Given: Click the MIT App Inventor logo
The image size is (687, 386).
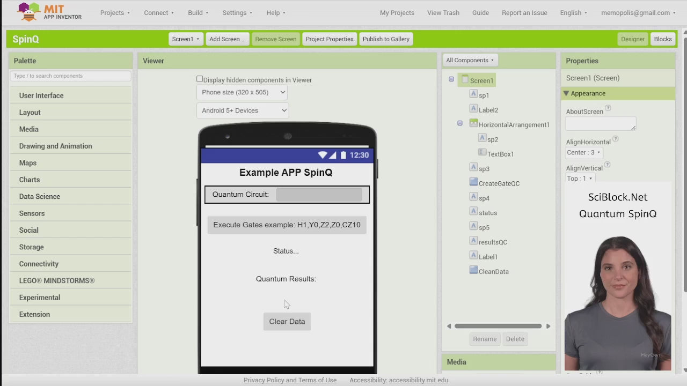Looking at the screenshot, I should pos(49,12).
